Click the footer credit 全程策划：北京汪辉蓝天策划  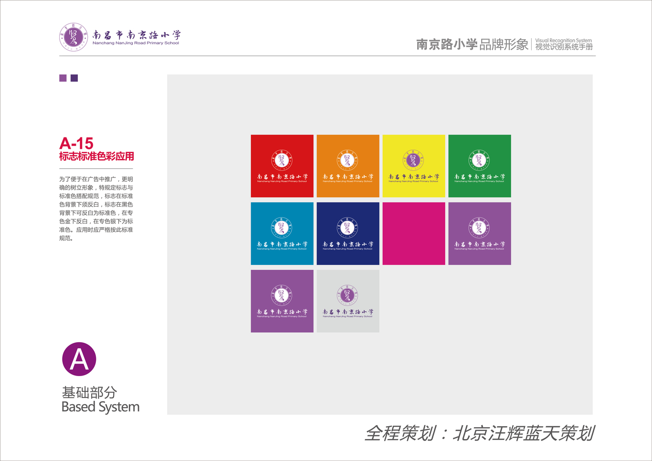[480, 433]
